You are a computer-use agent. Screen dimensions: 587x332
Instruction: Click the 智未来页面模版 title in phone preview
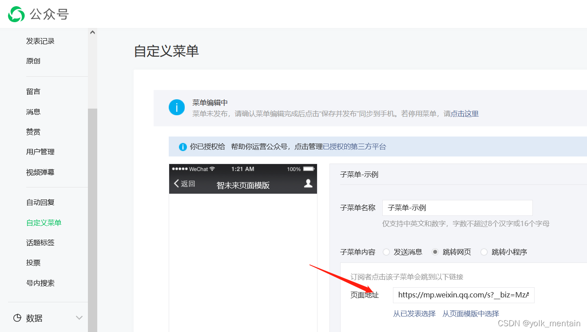point(243,185)
